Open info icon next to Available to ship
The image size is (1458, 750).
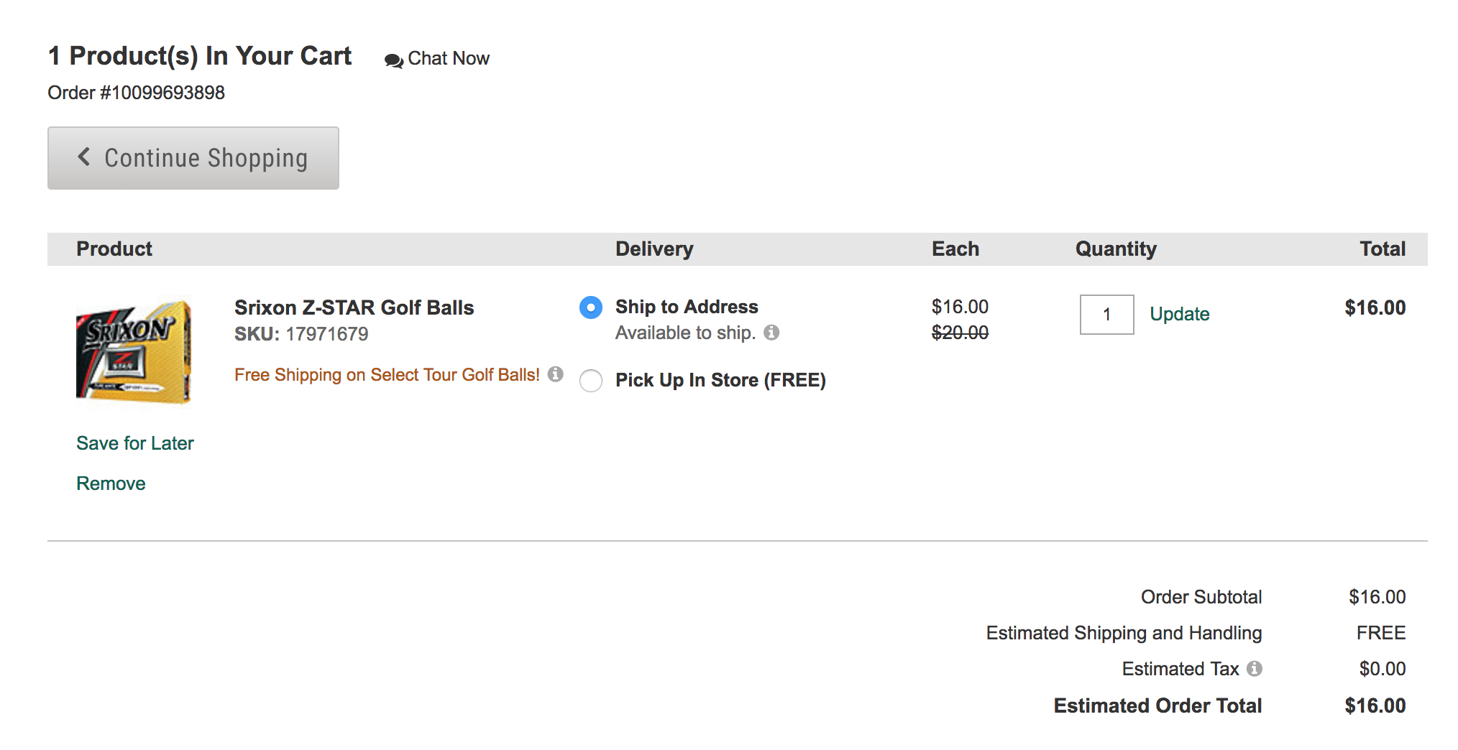coord(771,333)
